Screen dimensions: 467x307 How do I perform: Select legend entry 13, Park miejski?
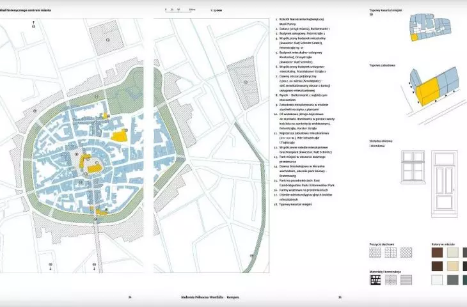point(299,159)
